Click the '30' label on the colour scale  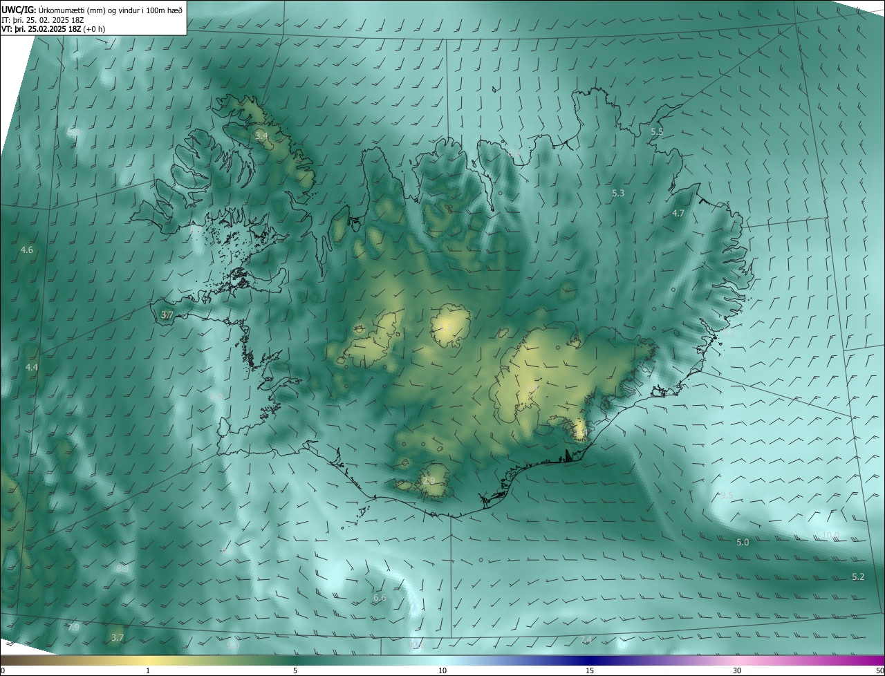point(737,671)
